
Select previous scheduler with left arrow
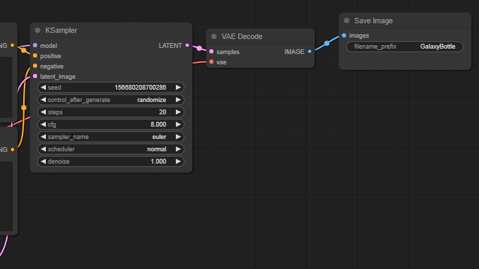coord(43,149)
